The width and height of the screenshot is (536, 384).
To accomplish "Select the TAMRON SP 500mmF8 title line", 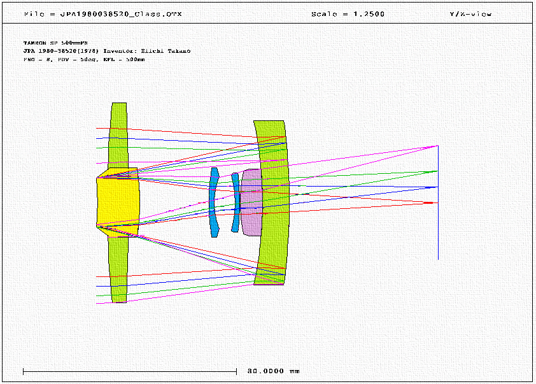I will click(56, 43).
